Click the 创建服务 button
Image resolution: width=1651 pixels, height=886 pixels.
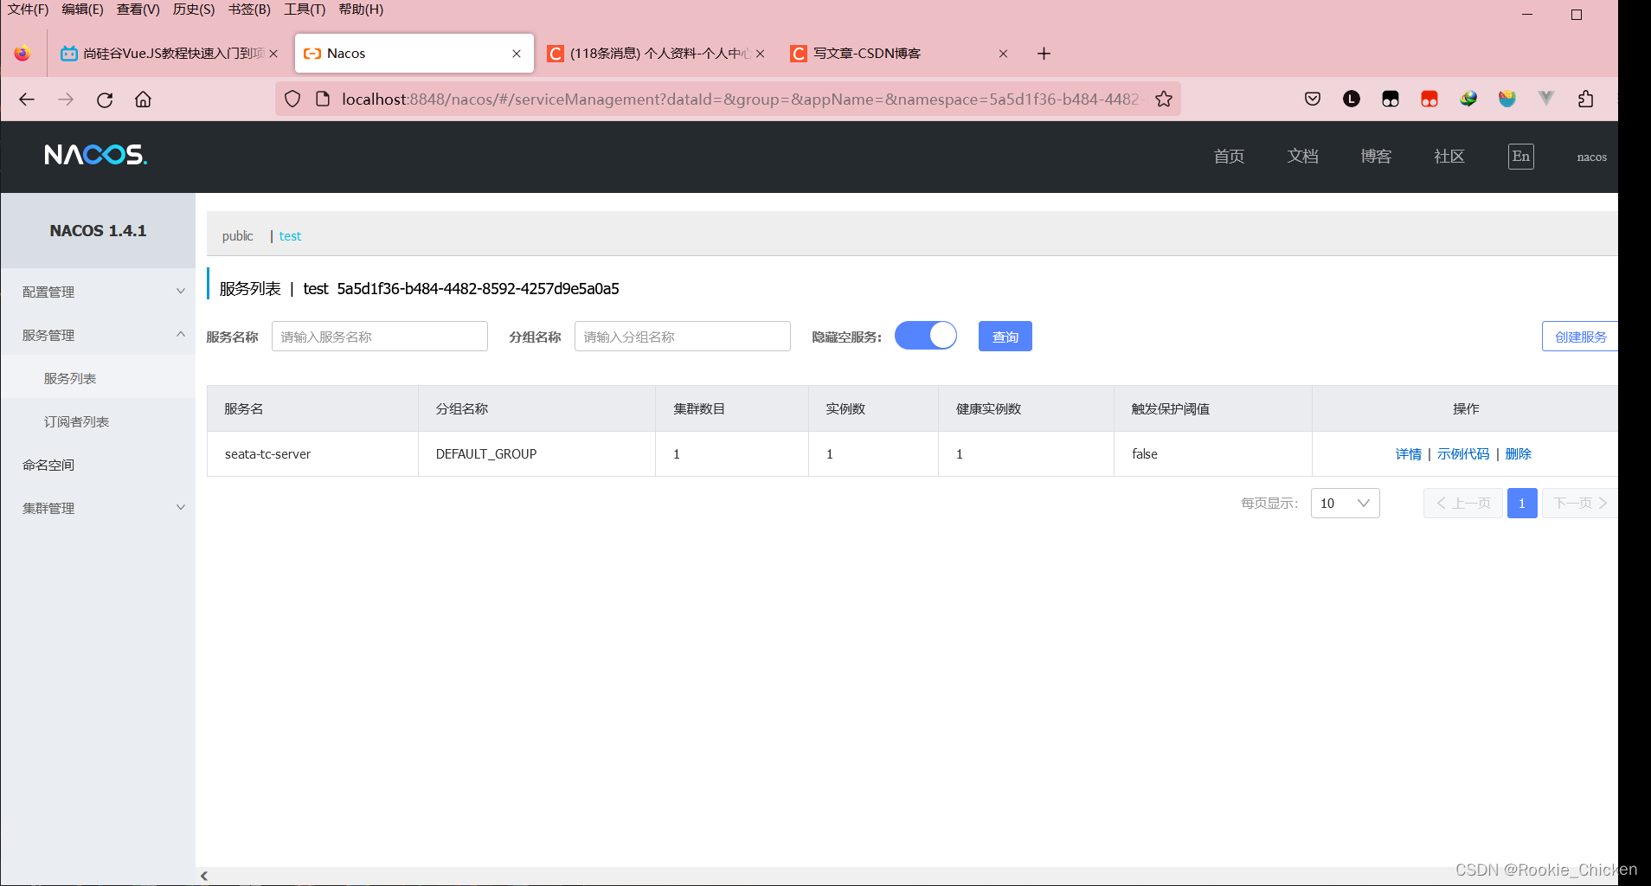pos(1580,337)
